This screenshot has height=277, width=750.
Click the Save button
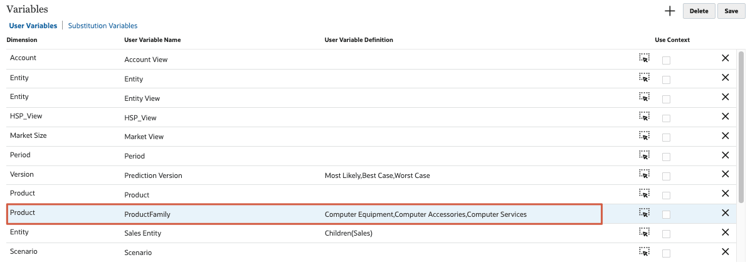(731, 11)
